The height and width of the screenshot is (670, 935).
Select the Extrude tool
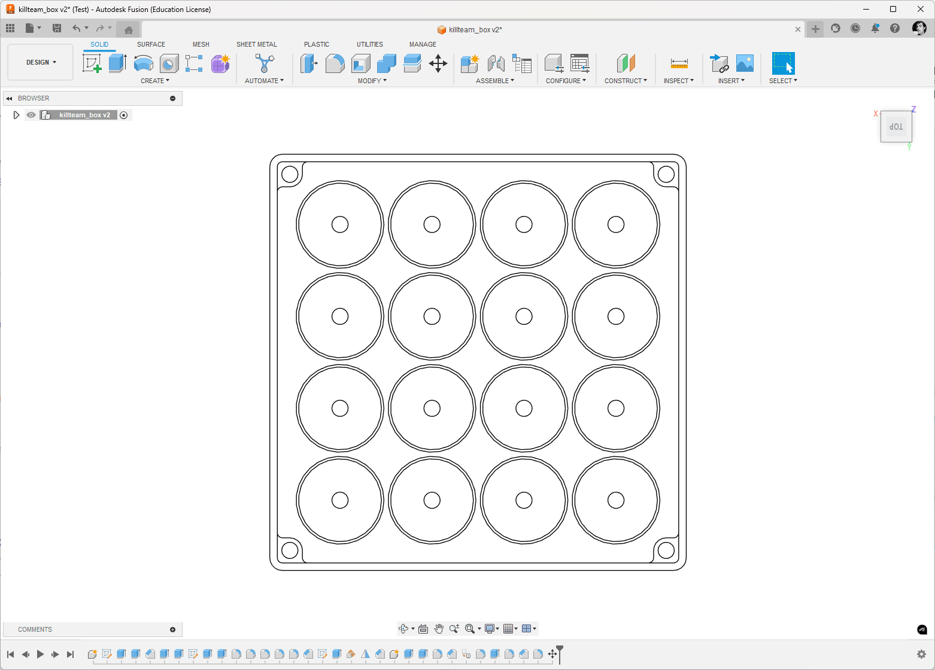(x=118, y=63)
